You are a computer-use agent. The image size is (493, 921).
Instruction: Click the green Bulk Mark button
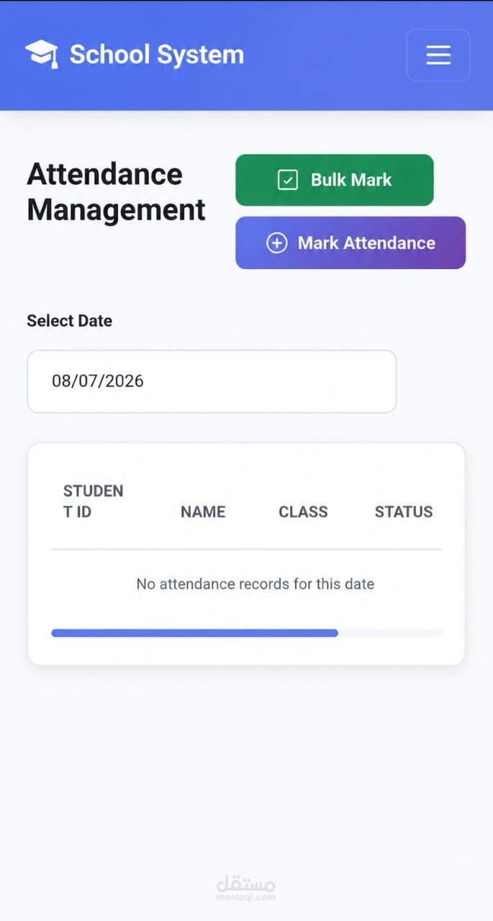click(x=335, y=180)
